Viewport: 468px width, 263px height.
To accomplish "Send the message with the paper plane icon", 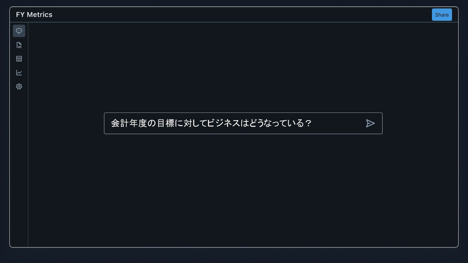I will click(370, 123).
